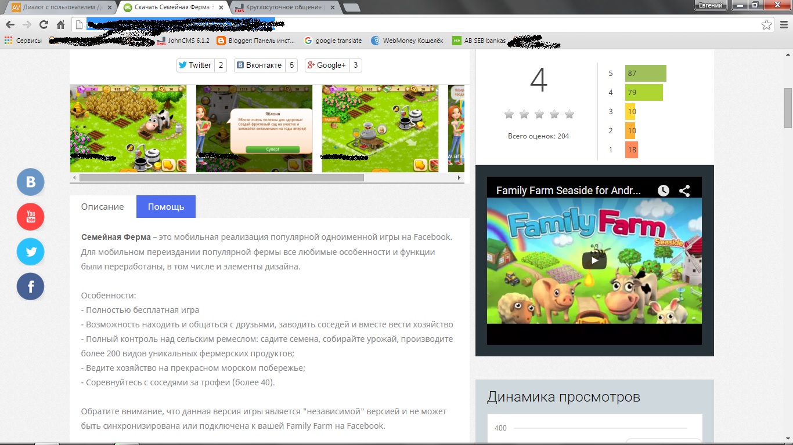Go back to the previous page

click(x=9, y=24)
